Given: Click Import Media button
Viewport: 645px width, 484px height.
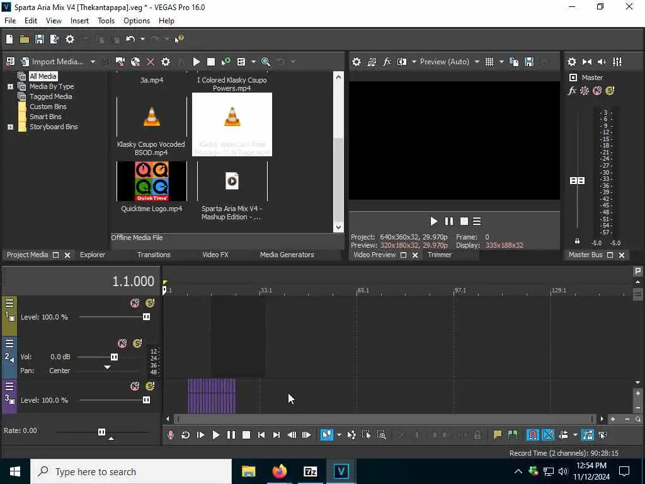Looking at the screenshot, I should 53,62.
